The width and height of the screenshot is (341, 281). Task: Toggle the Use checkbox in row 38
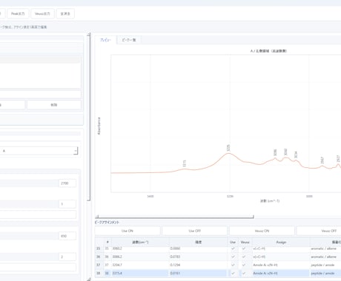(x=233, y=273)
